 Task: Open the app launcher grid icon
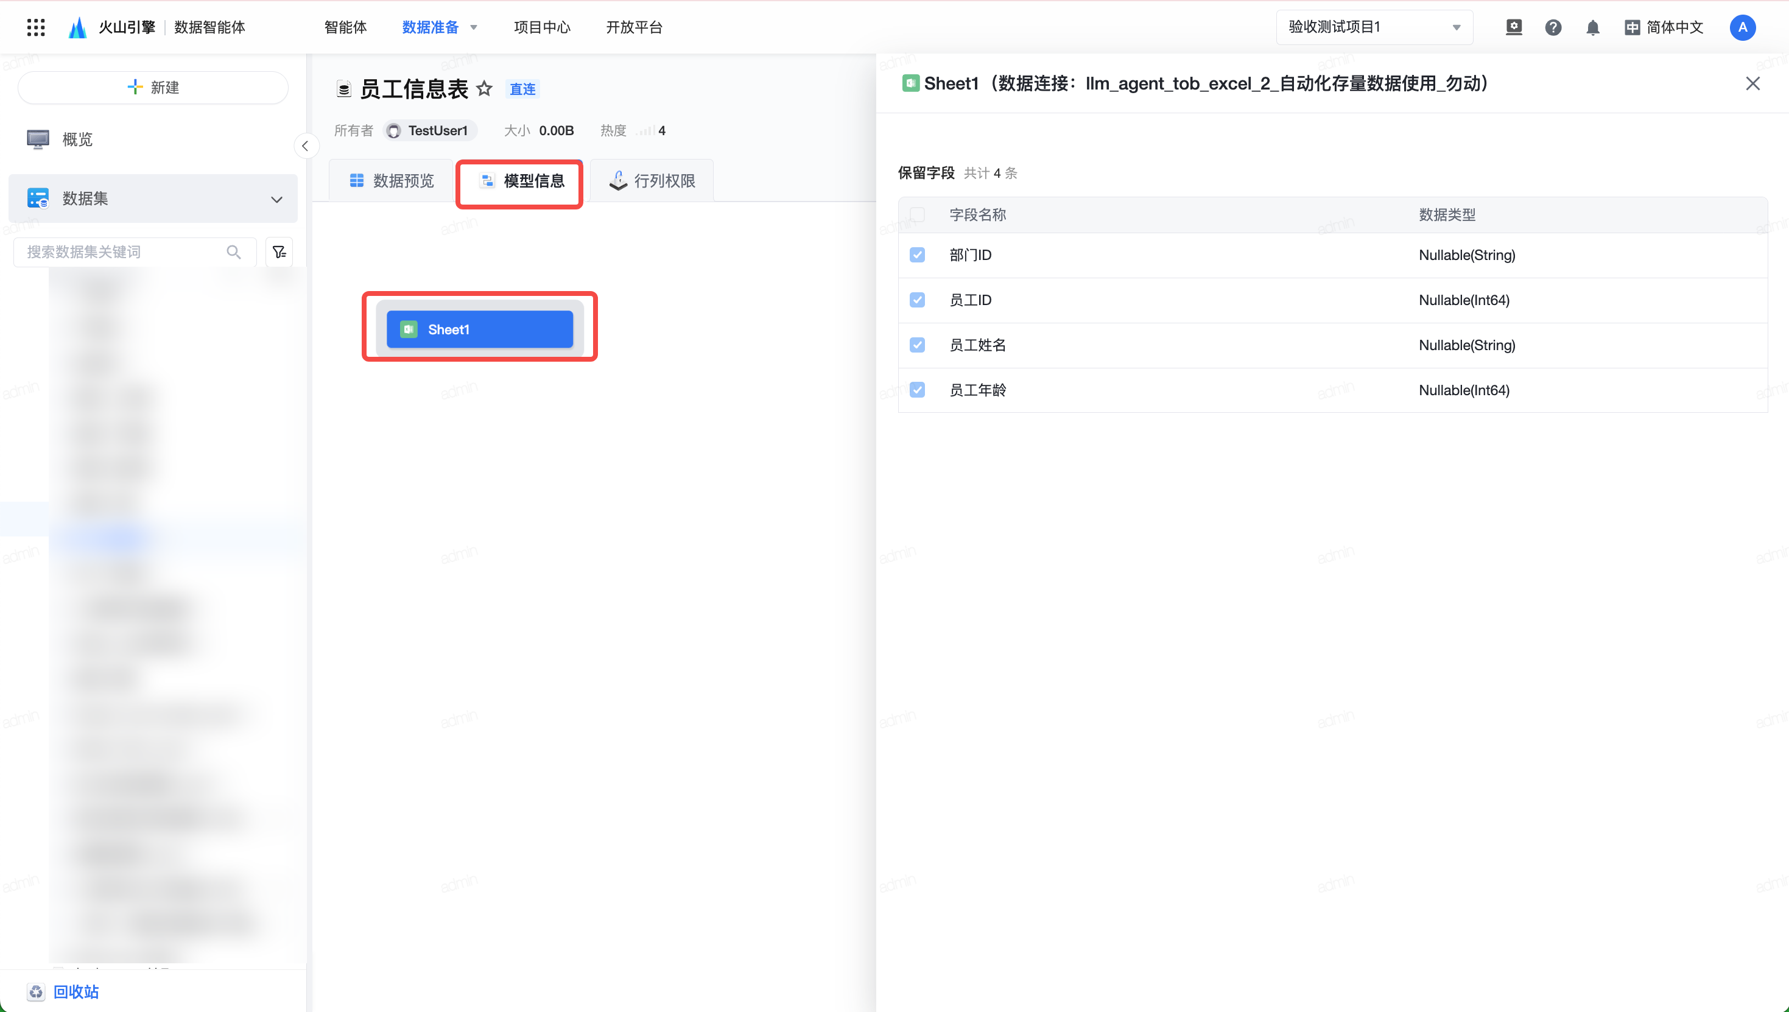click(x=35, y=27)
